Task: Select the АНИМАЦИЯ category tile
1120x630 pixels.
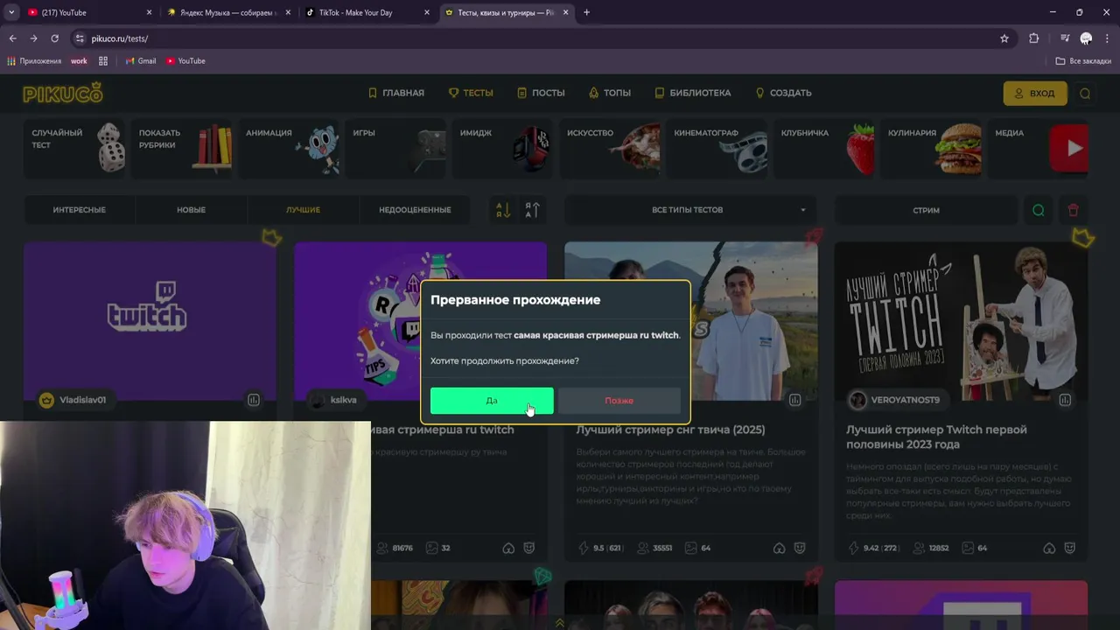Action: click(x=290, y=148)
